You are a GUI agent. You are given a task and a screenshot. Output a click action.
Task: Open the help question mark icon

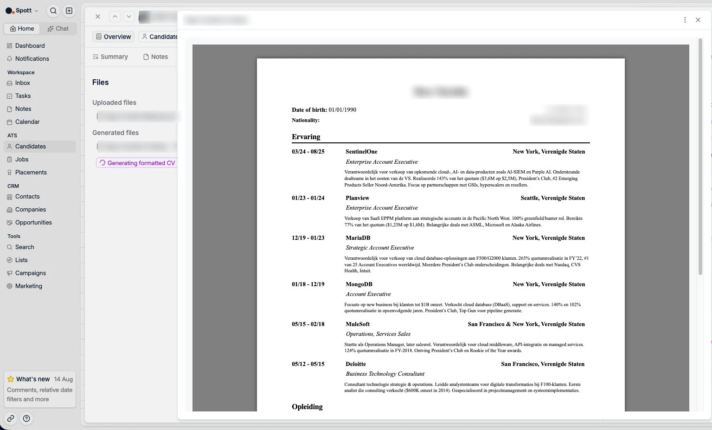[x=27, y=418]
